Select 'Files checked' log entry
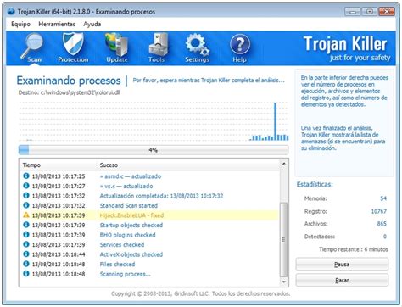The width and height of the screenshot is (402, 307). click(x=150, y=264)
